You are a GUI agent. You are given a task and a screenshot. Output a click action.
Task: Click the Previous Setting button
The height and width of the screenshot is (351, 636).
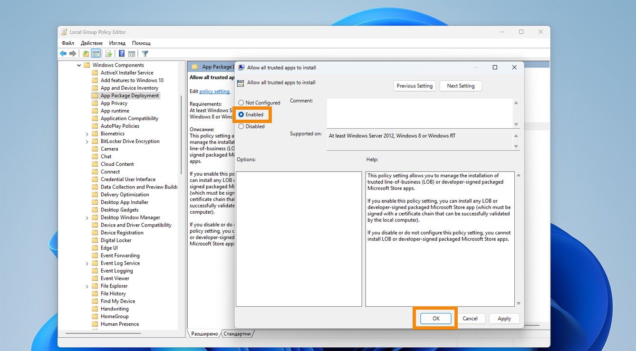coord(414,86)
